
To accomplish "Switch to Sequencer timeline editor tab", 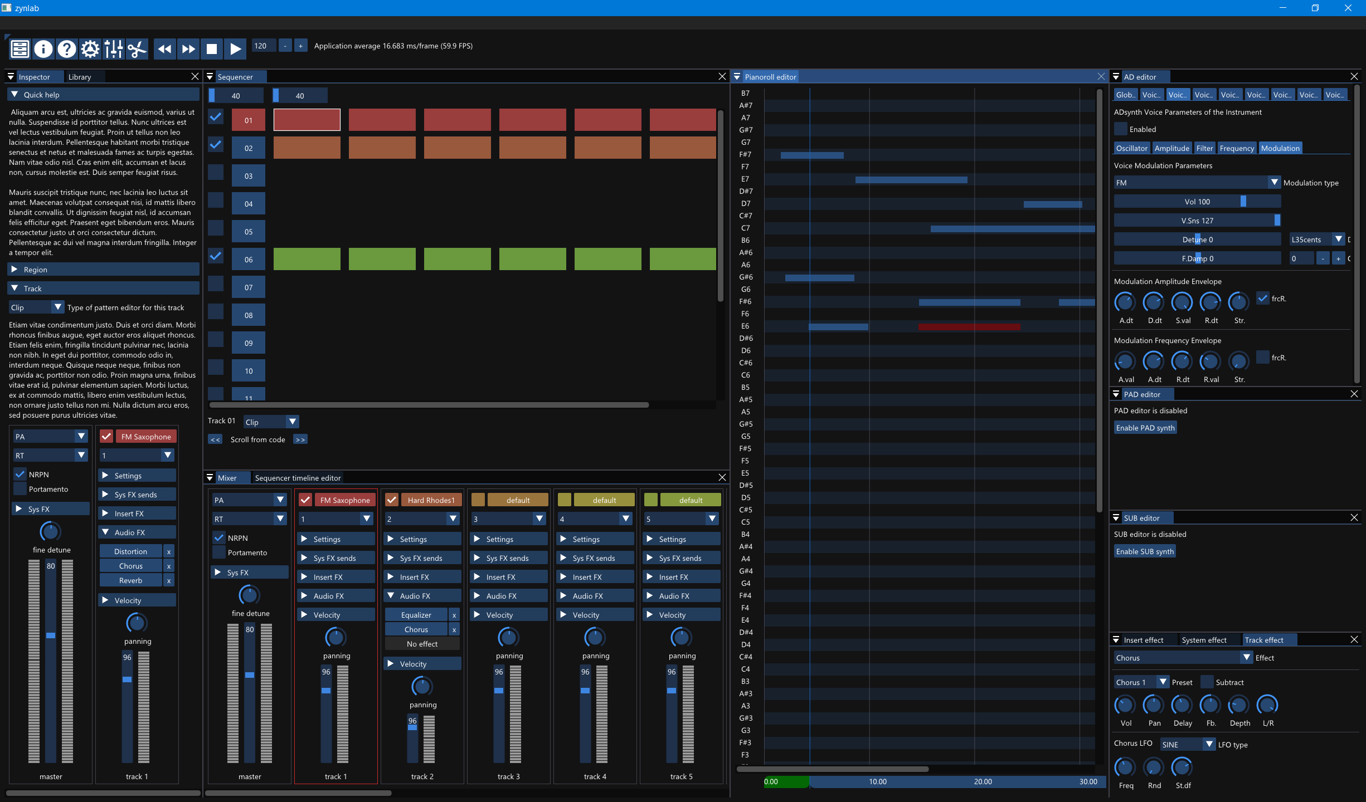I will [298, 478].
